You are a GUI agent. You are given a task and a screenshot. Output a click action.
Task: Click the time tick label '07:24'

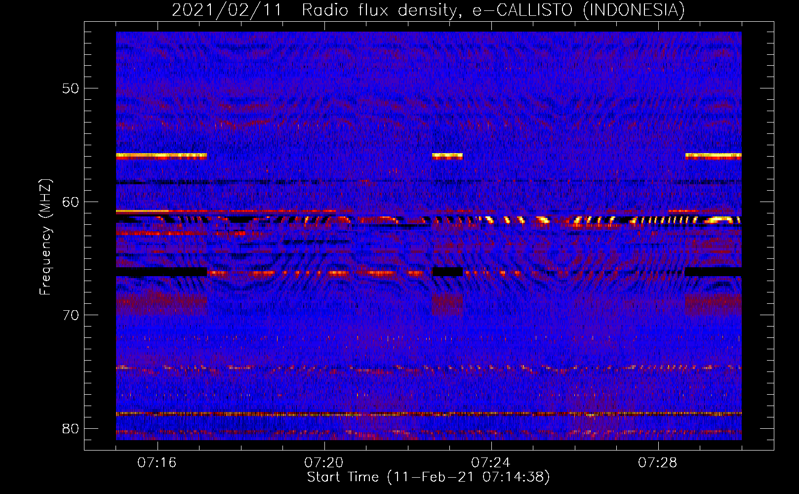click(491, 463)
